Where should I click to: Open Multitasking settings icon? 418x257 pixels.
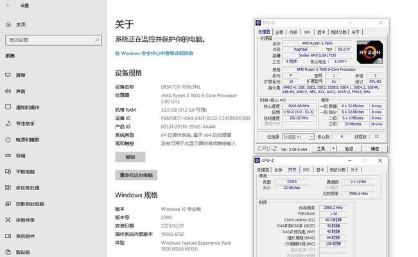(x=8, y=188)
